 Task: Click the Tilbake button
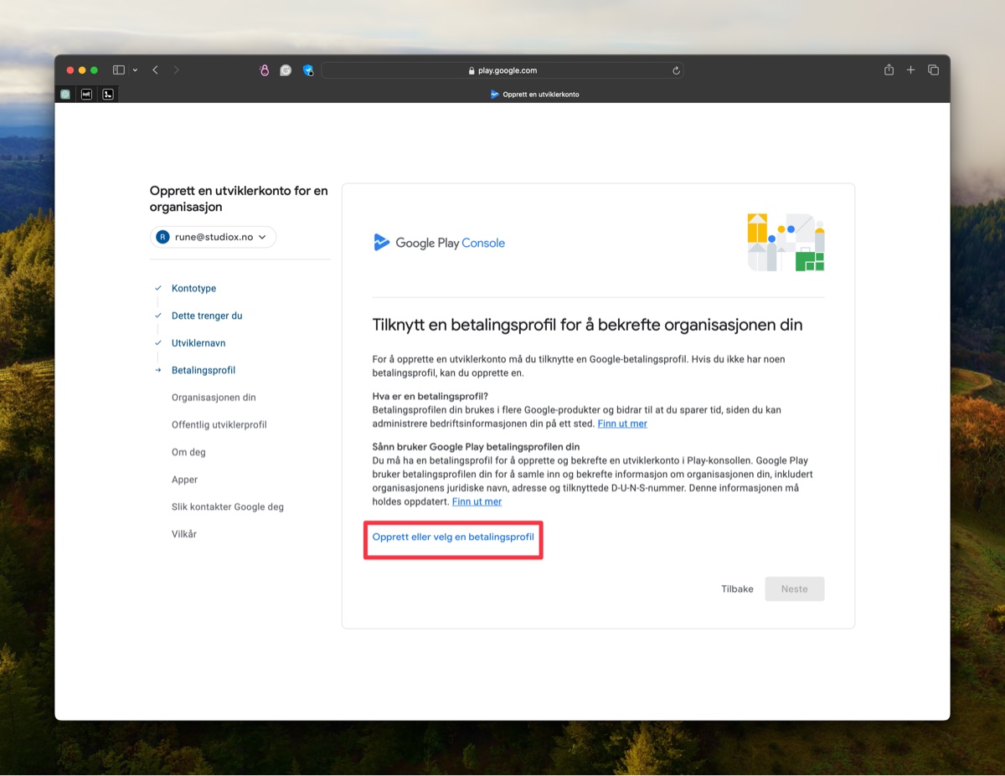point(737,588)
